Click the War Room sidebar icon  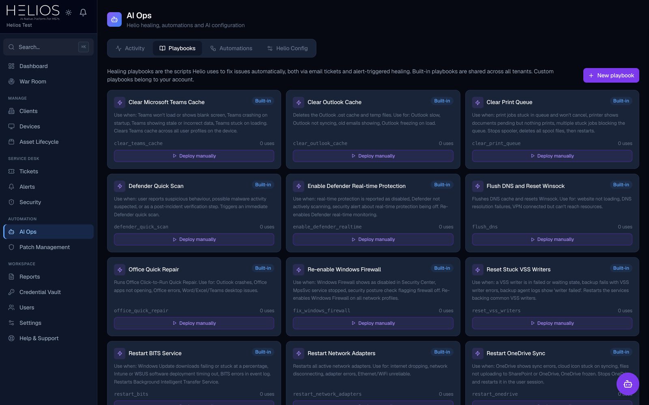coord(11,81)
